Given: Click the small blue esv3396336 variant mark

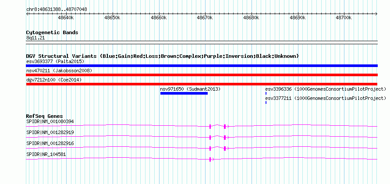Looking at the screenshot, I should pyautogui.click(x=266, y=93).
